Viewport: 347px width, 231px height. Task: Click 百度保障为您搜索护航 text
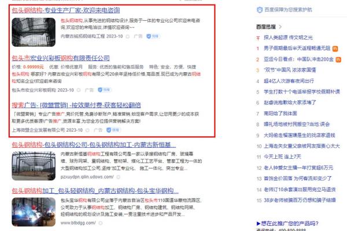pos(288,10)
